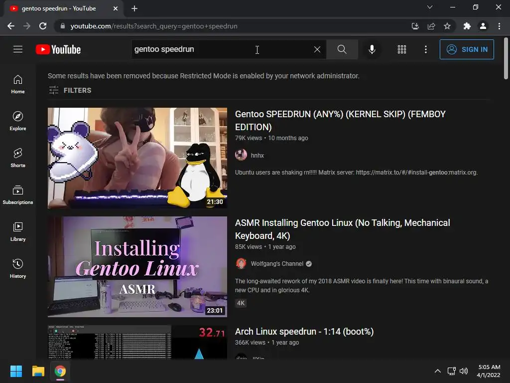Screen dimensions: 510x383
Task: Visit the hnhx channel name
Action: pyautogui.click(x=257, y=156)
